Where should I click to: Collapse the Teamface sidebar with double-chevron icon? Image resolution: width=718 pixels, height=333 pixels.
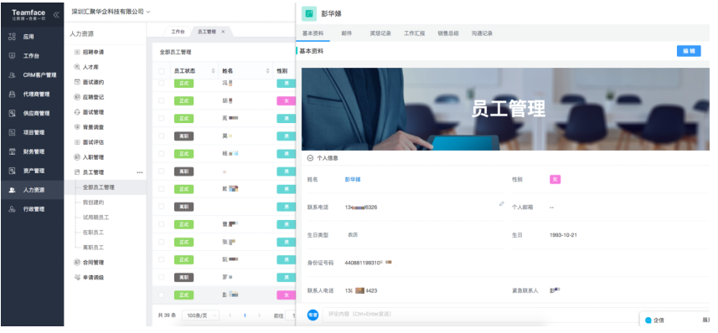click(x=56, y=14)
